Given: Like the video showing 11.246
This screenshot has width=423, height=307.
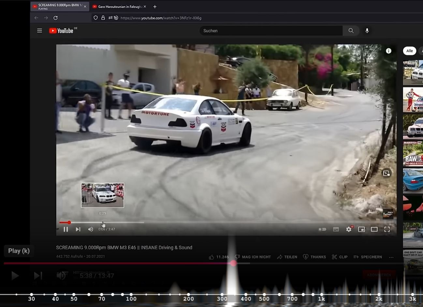Looking at the screenshot, I should click(219, 257).
